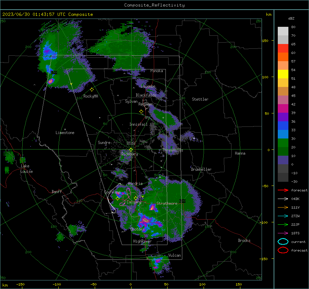
Task: Click the slate-purple 10 dBZ color swatch
Action: coord(283,160)
